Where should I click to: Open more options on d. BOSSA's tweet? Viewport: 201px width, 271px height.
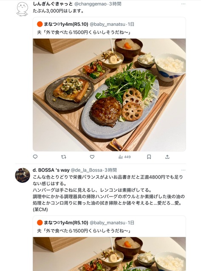click(183, 170)
